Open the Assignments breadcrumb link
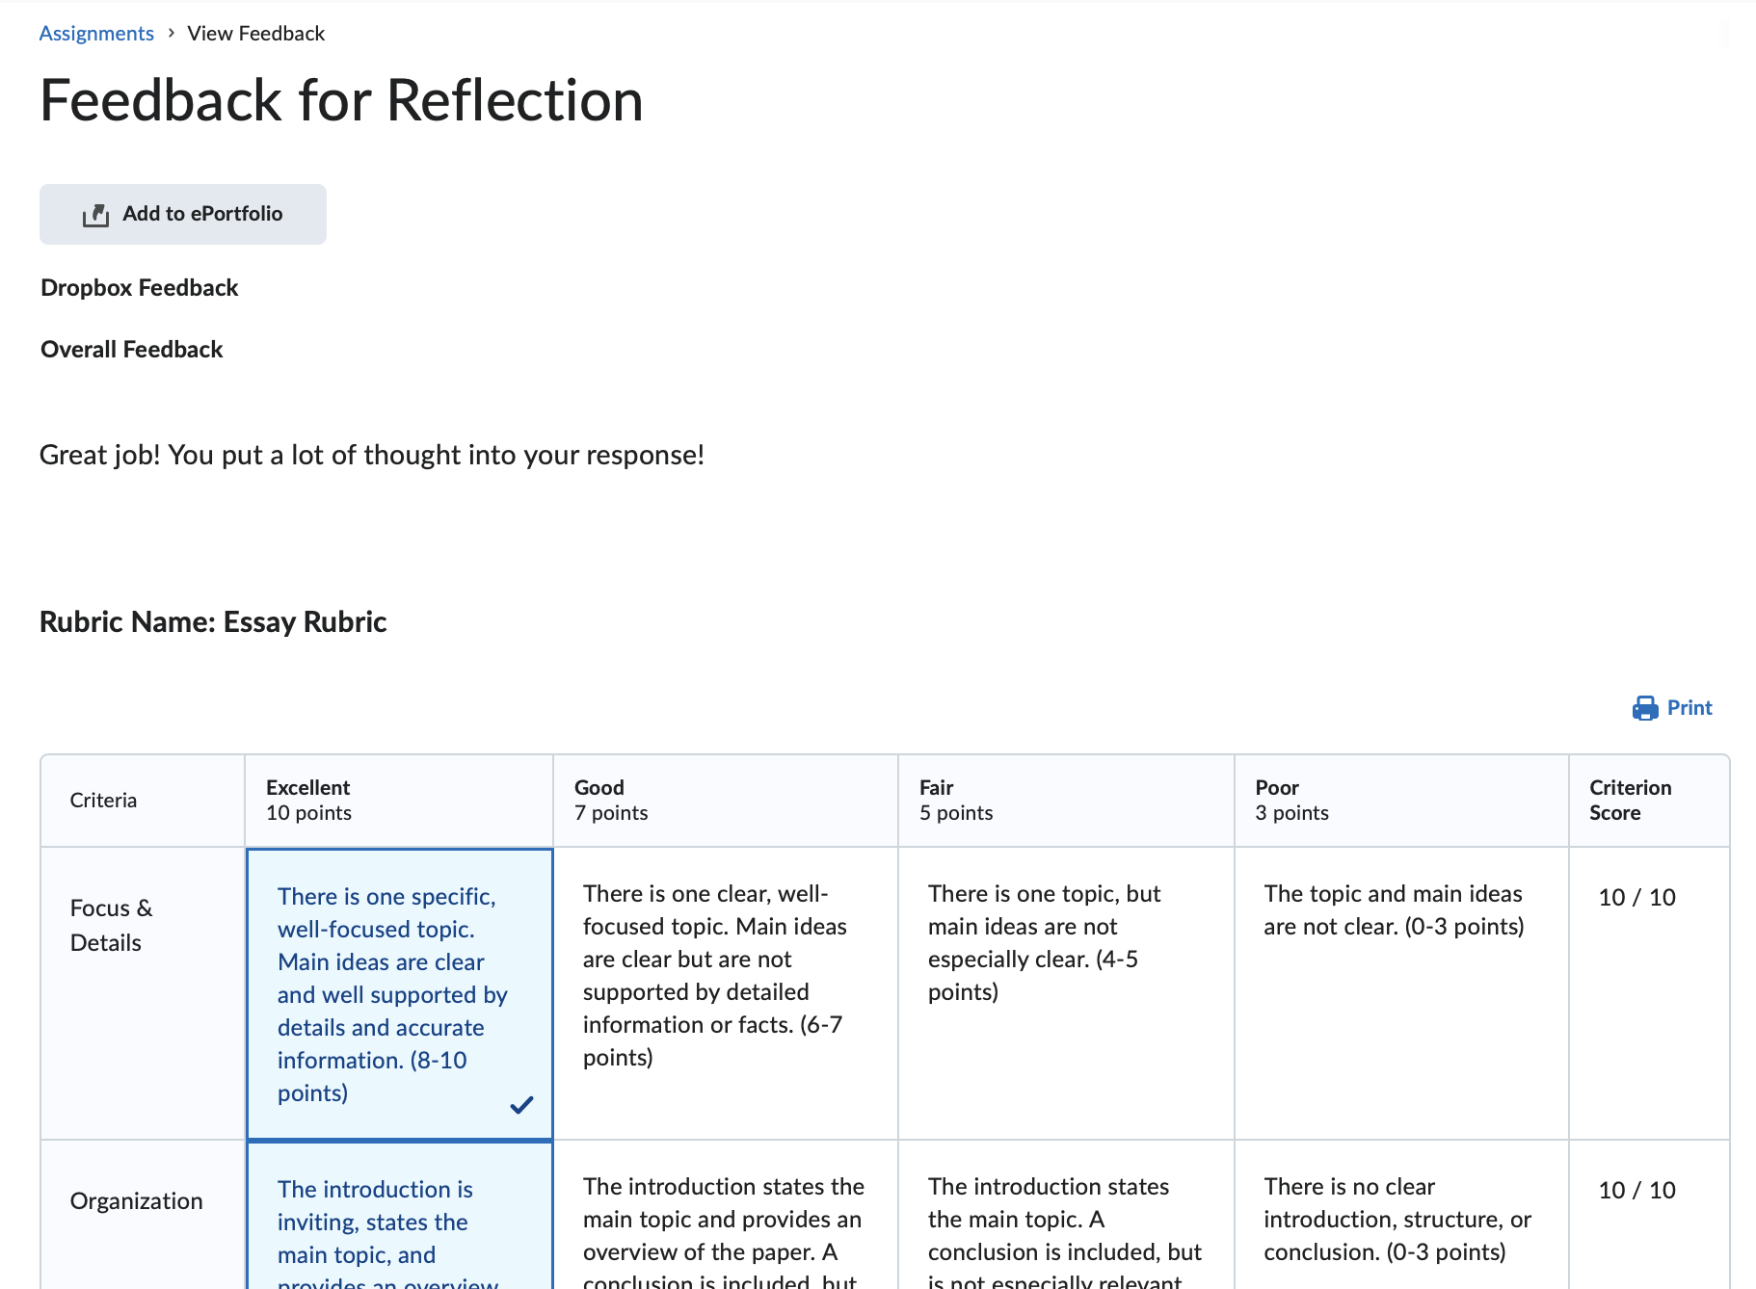Image resolution: width=1756 pixels, height=1289 pixels. (95, 33)
